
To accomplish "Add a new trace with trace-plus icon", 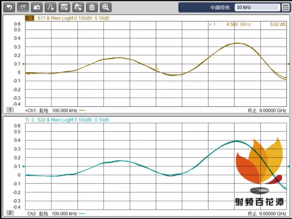I will [51, 8].
